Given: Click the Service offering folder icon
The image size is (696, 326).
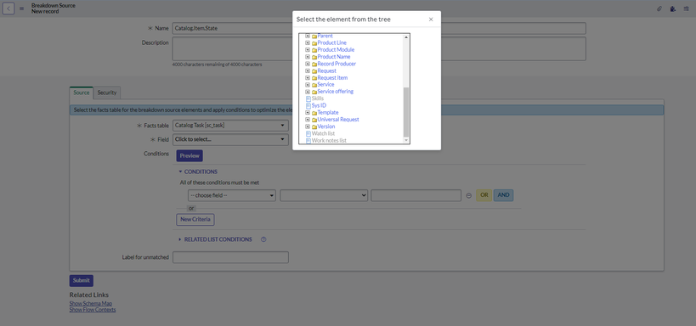Looking at the screenshot, I should click(314, 92).
